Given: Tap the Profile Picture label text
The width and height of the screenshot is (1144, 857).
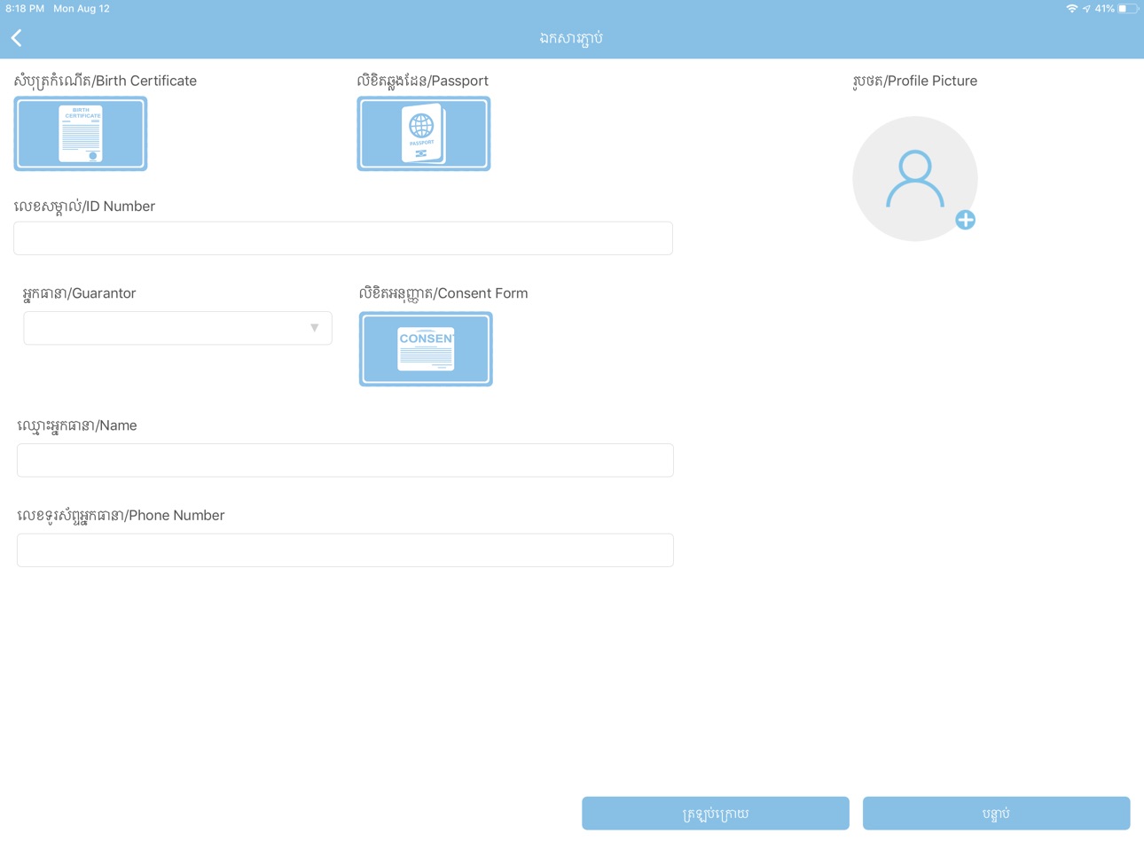Looking at the screenshot, I should (x=915, y=81).
